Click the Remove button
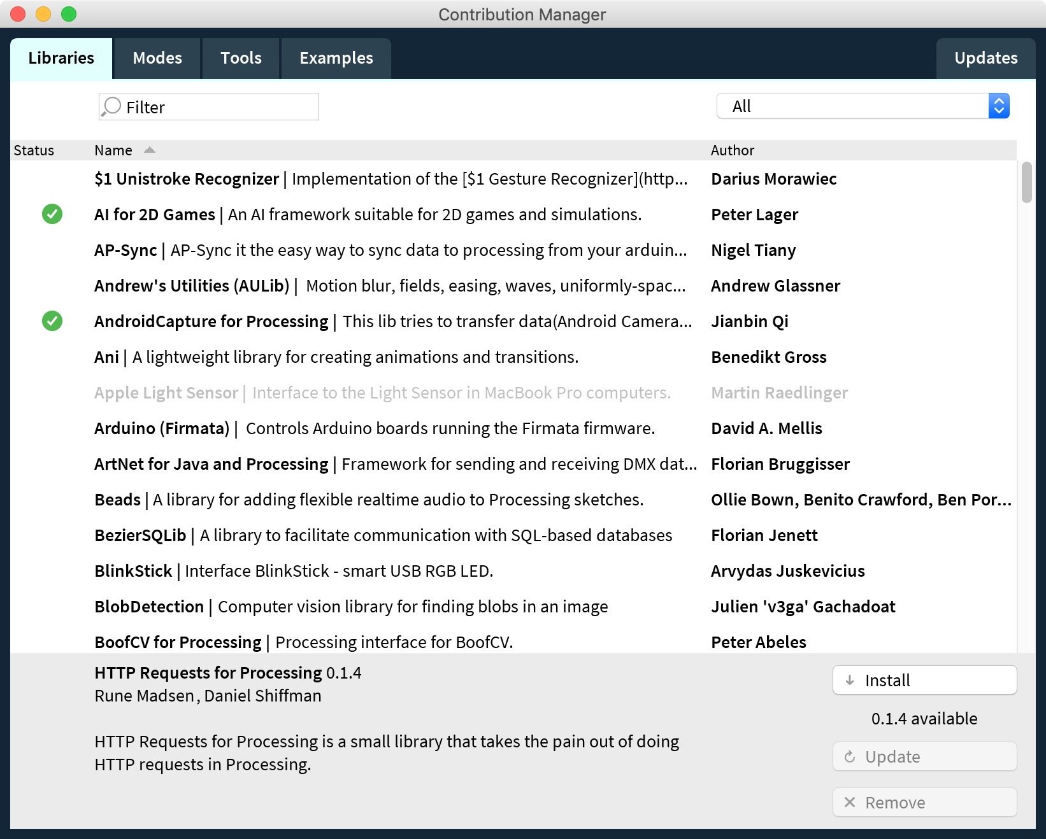1046x839 pixels. point(924,802)
